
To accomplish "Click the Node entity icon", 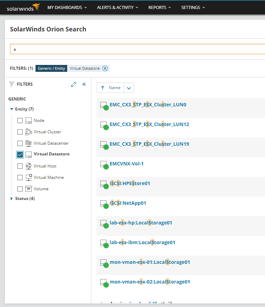I will click(29, 121).
